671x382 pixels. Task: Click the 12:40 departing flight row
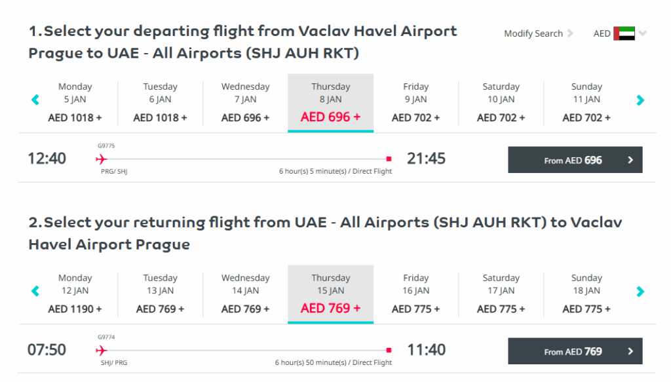tap(262, 159)
